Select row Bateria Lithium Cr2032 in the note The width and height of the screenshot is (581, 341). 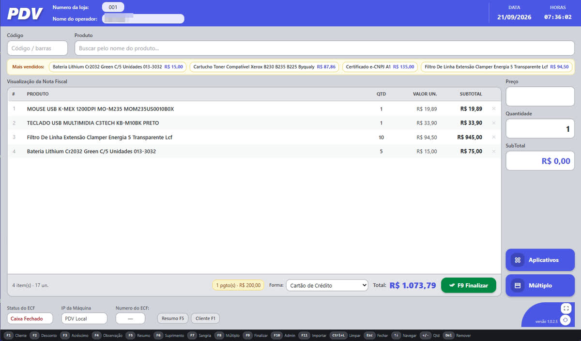click(x=254, y=151)
